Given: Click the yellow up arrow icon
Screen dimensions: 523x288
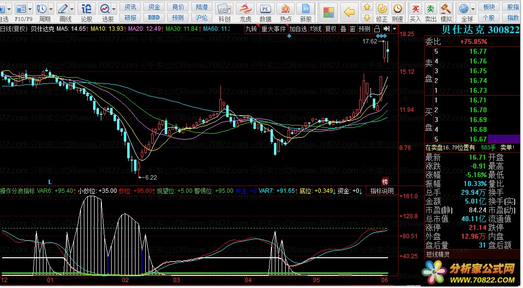Looking at the screenshot, I should tap(367, 7).
